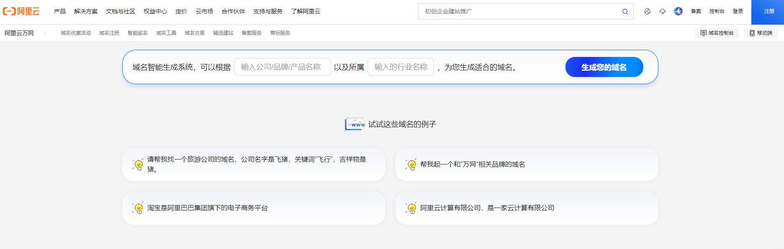Click the industry name input field

tap(401, 67)
